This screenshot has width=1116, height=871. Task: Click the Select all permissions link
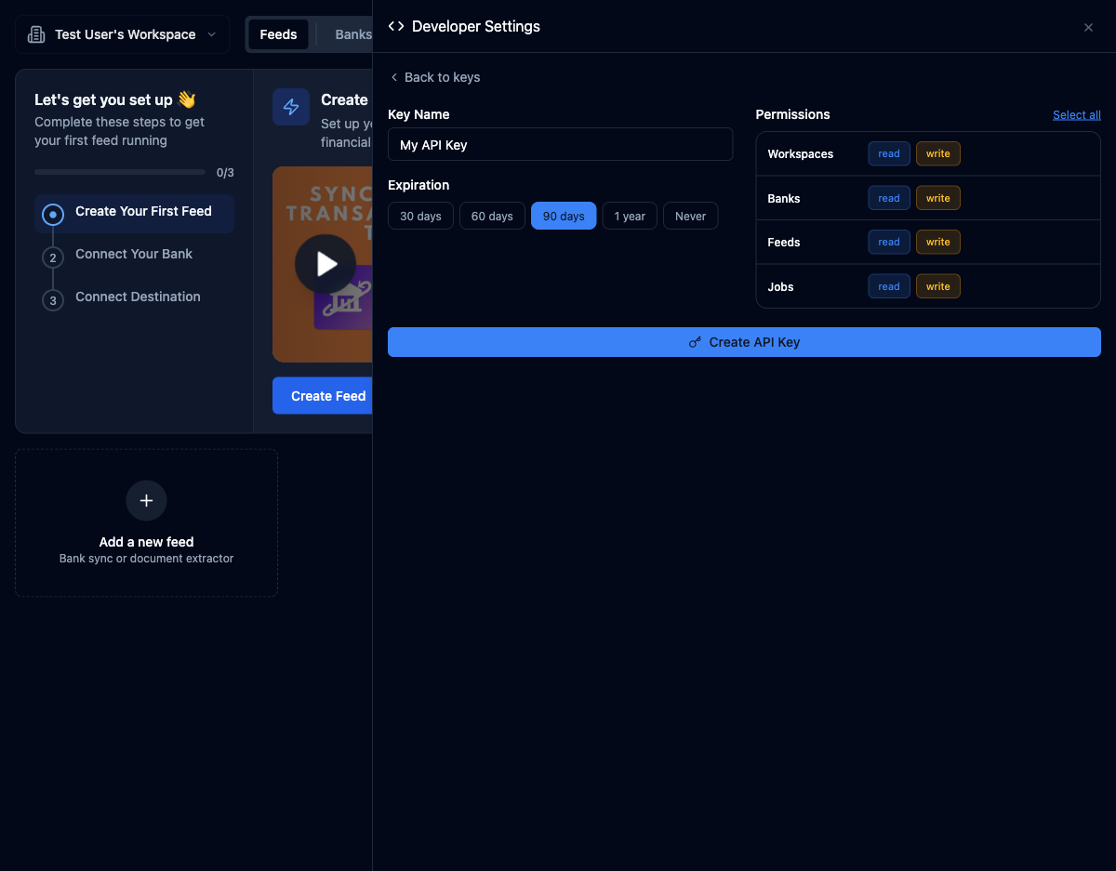tap(1076, 114)
